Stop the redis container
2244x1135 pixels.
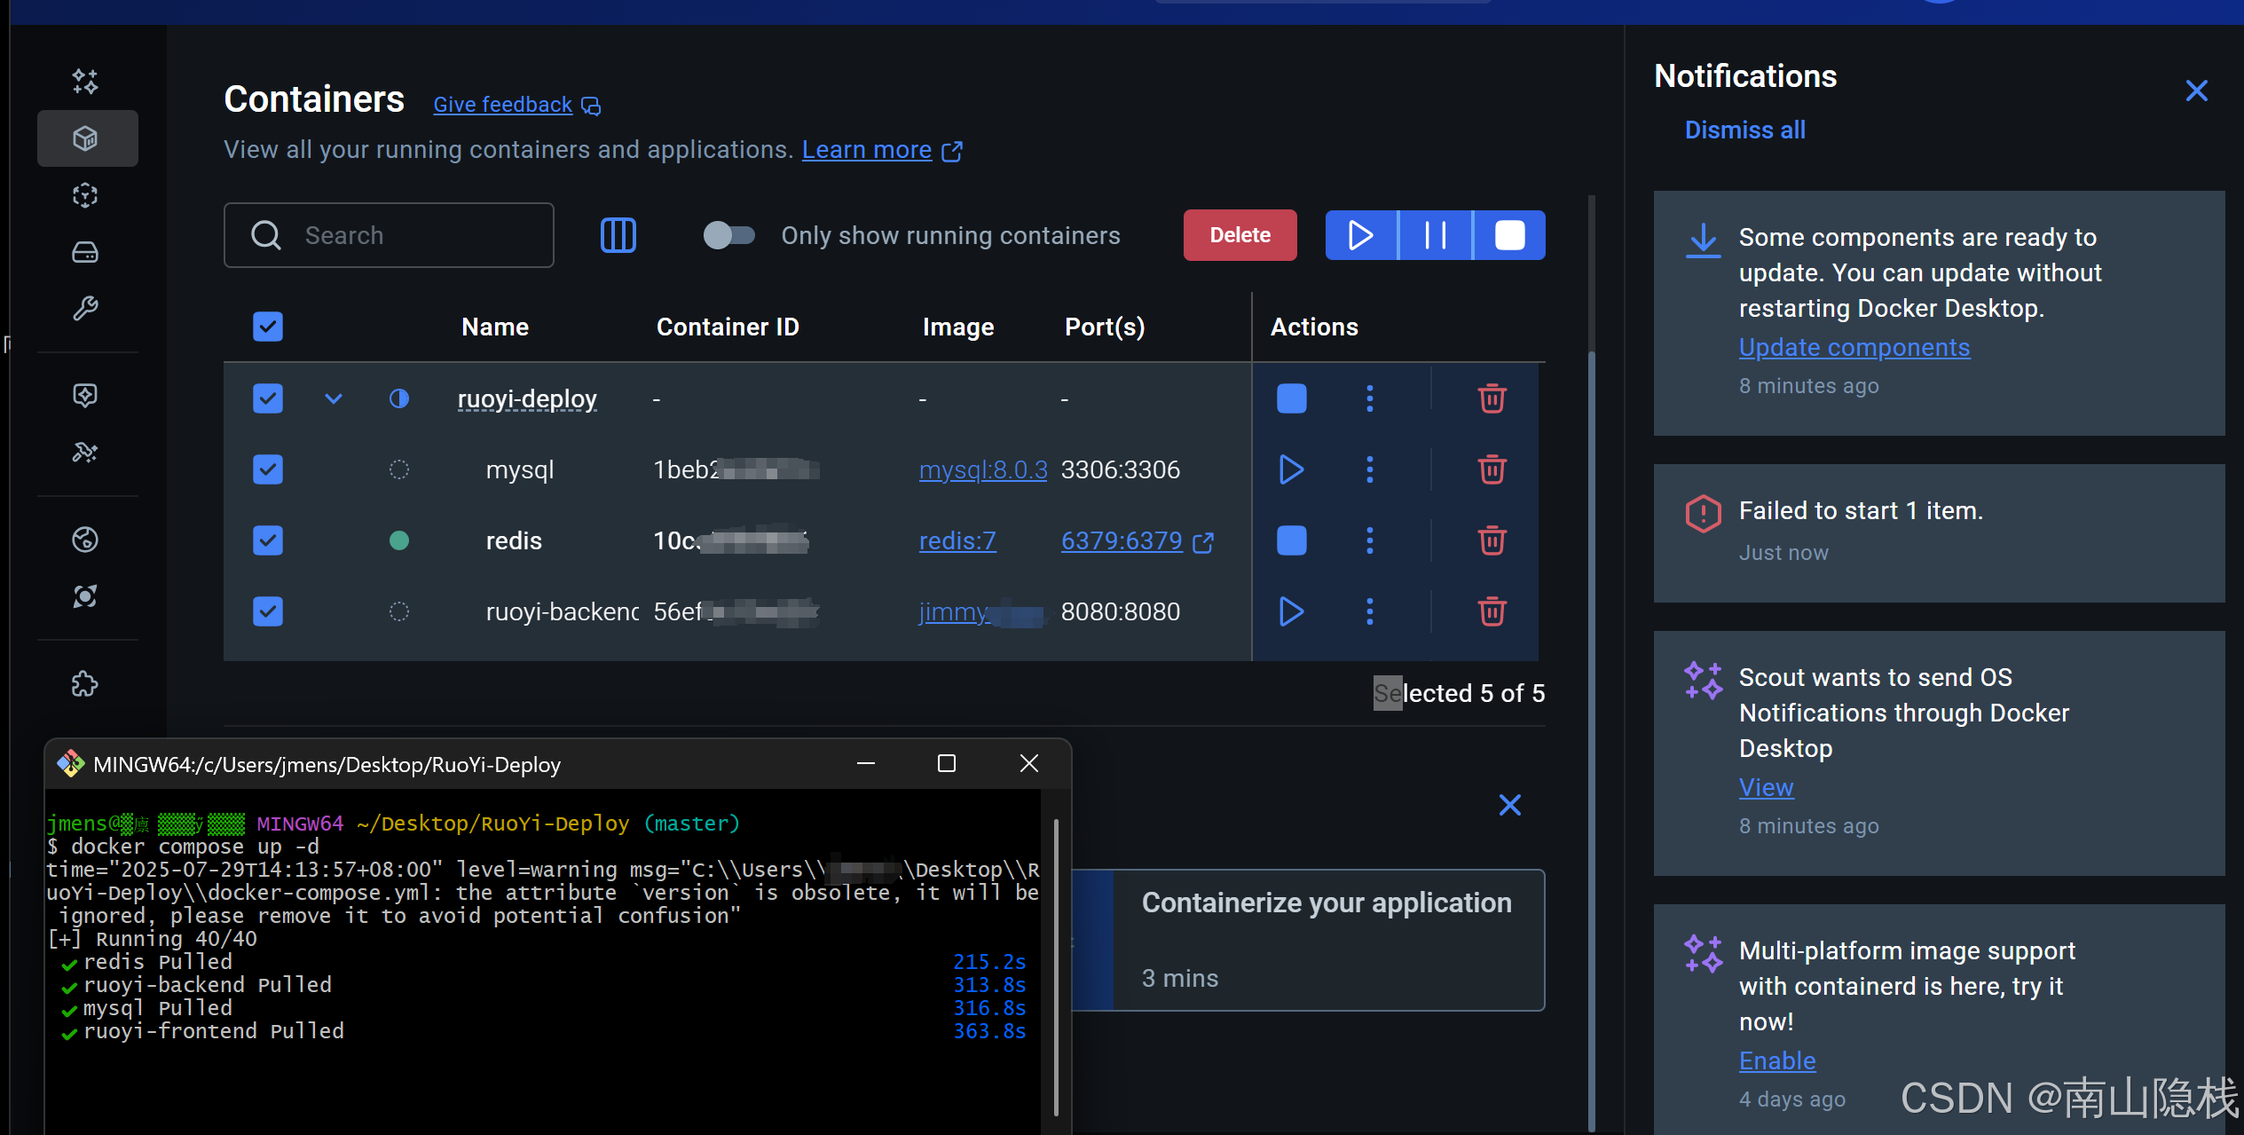tap(1292, 540)
